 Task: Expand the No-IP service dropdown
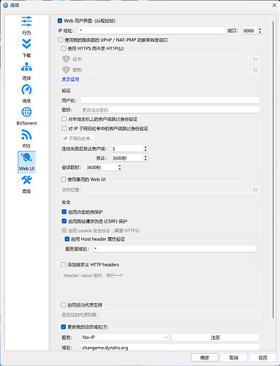125,337
